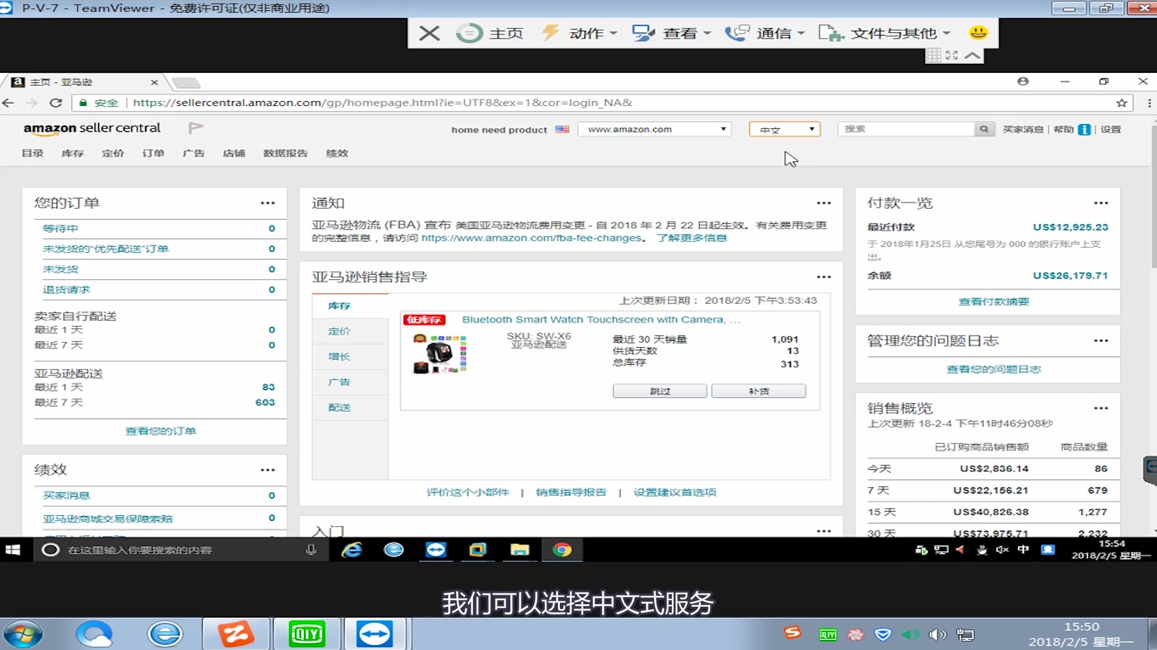
Task: Open the 订单 menu
Action: tap(153, 153)
